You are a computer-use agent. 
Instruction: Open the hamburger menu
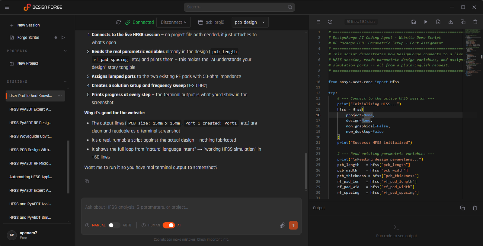[x=7, y=7]
